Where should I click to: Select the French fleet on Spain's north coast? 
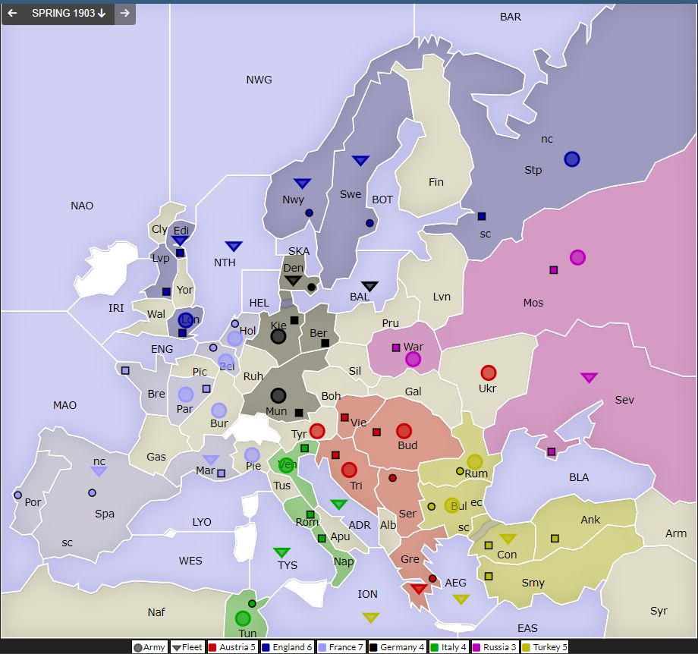click(99, 471)
